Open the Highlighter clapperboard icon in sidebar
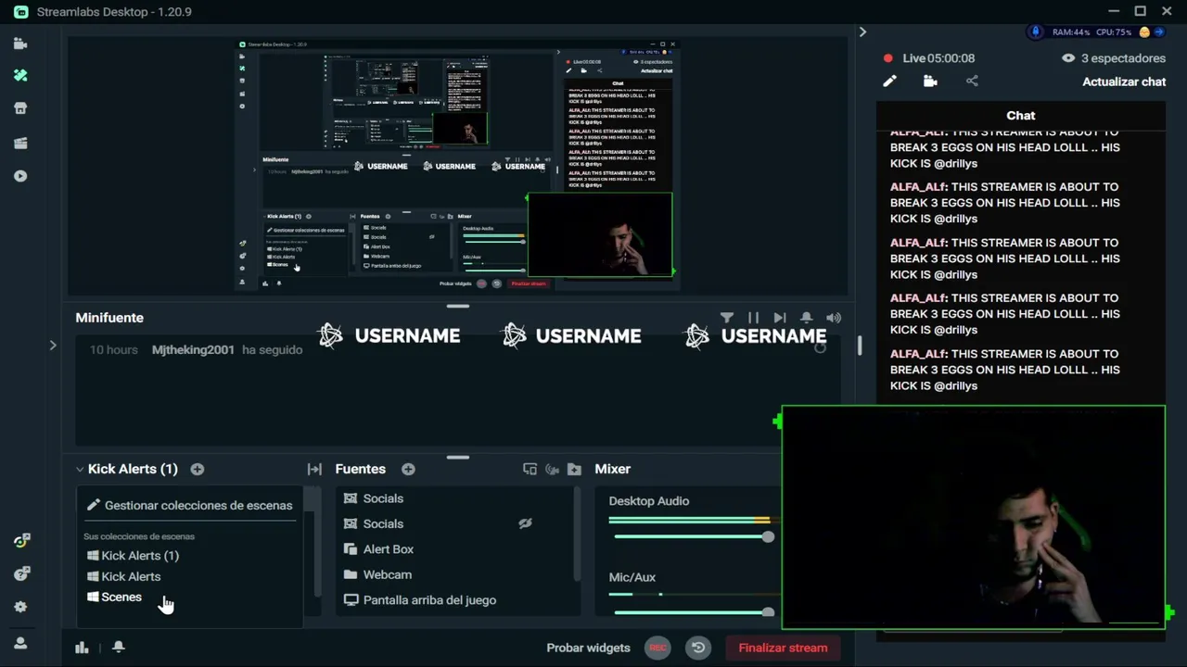Viewport: 1187px width, 667px height. (20, 143)
